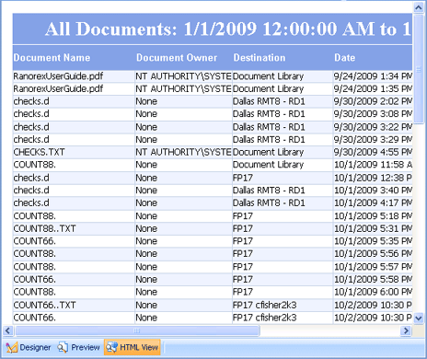
Task: Click checks.d in the 9/30/2009 3:08 PM row
Action: click(x=31, y=114)
